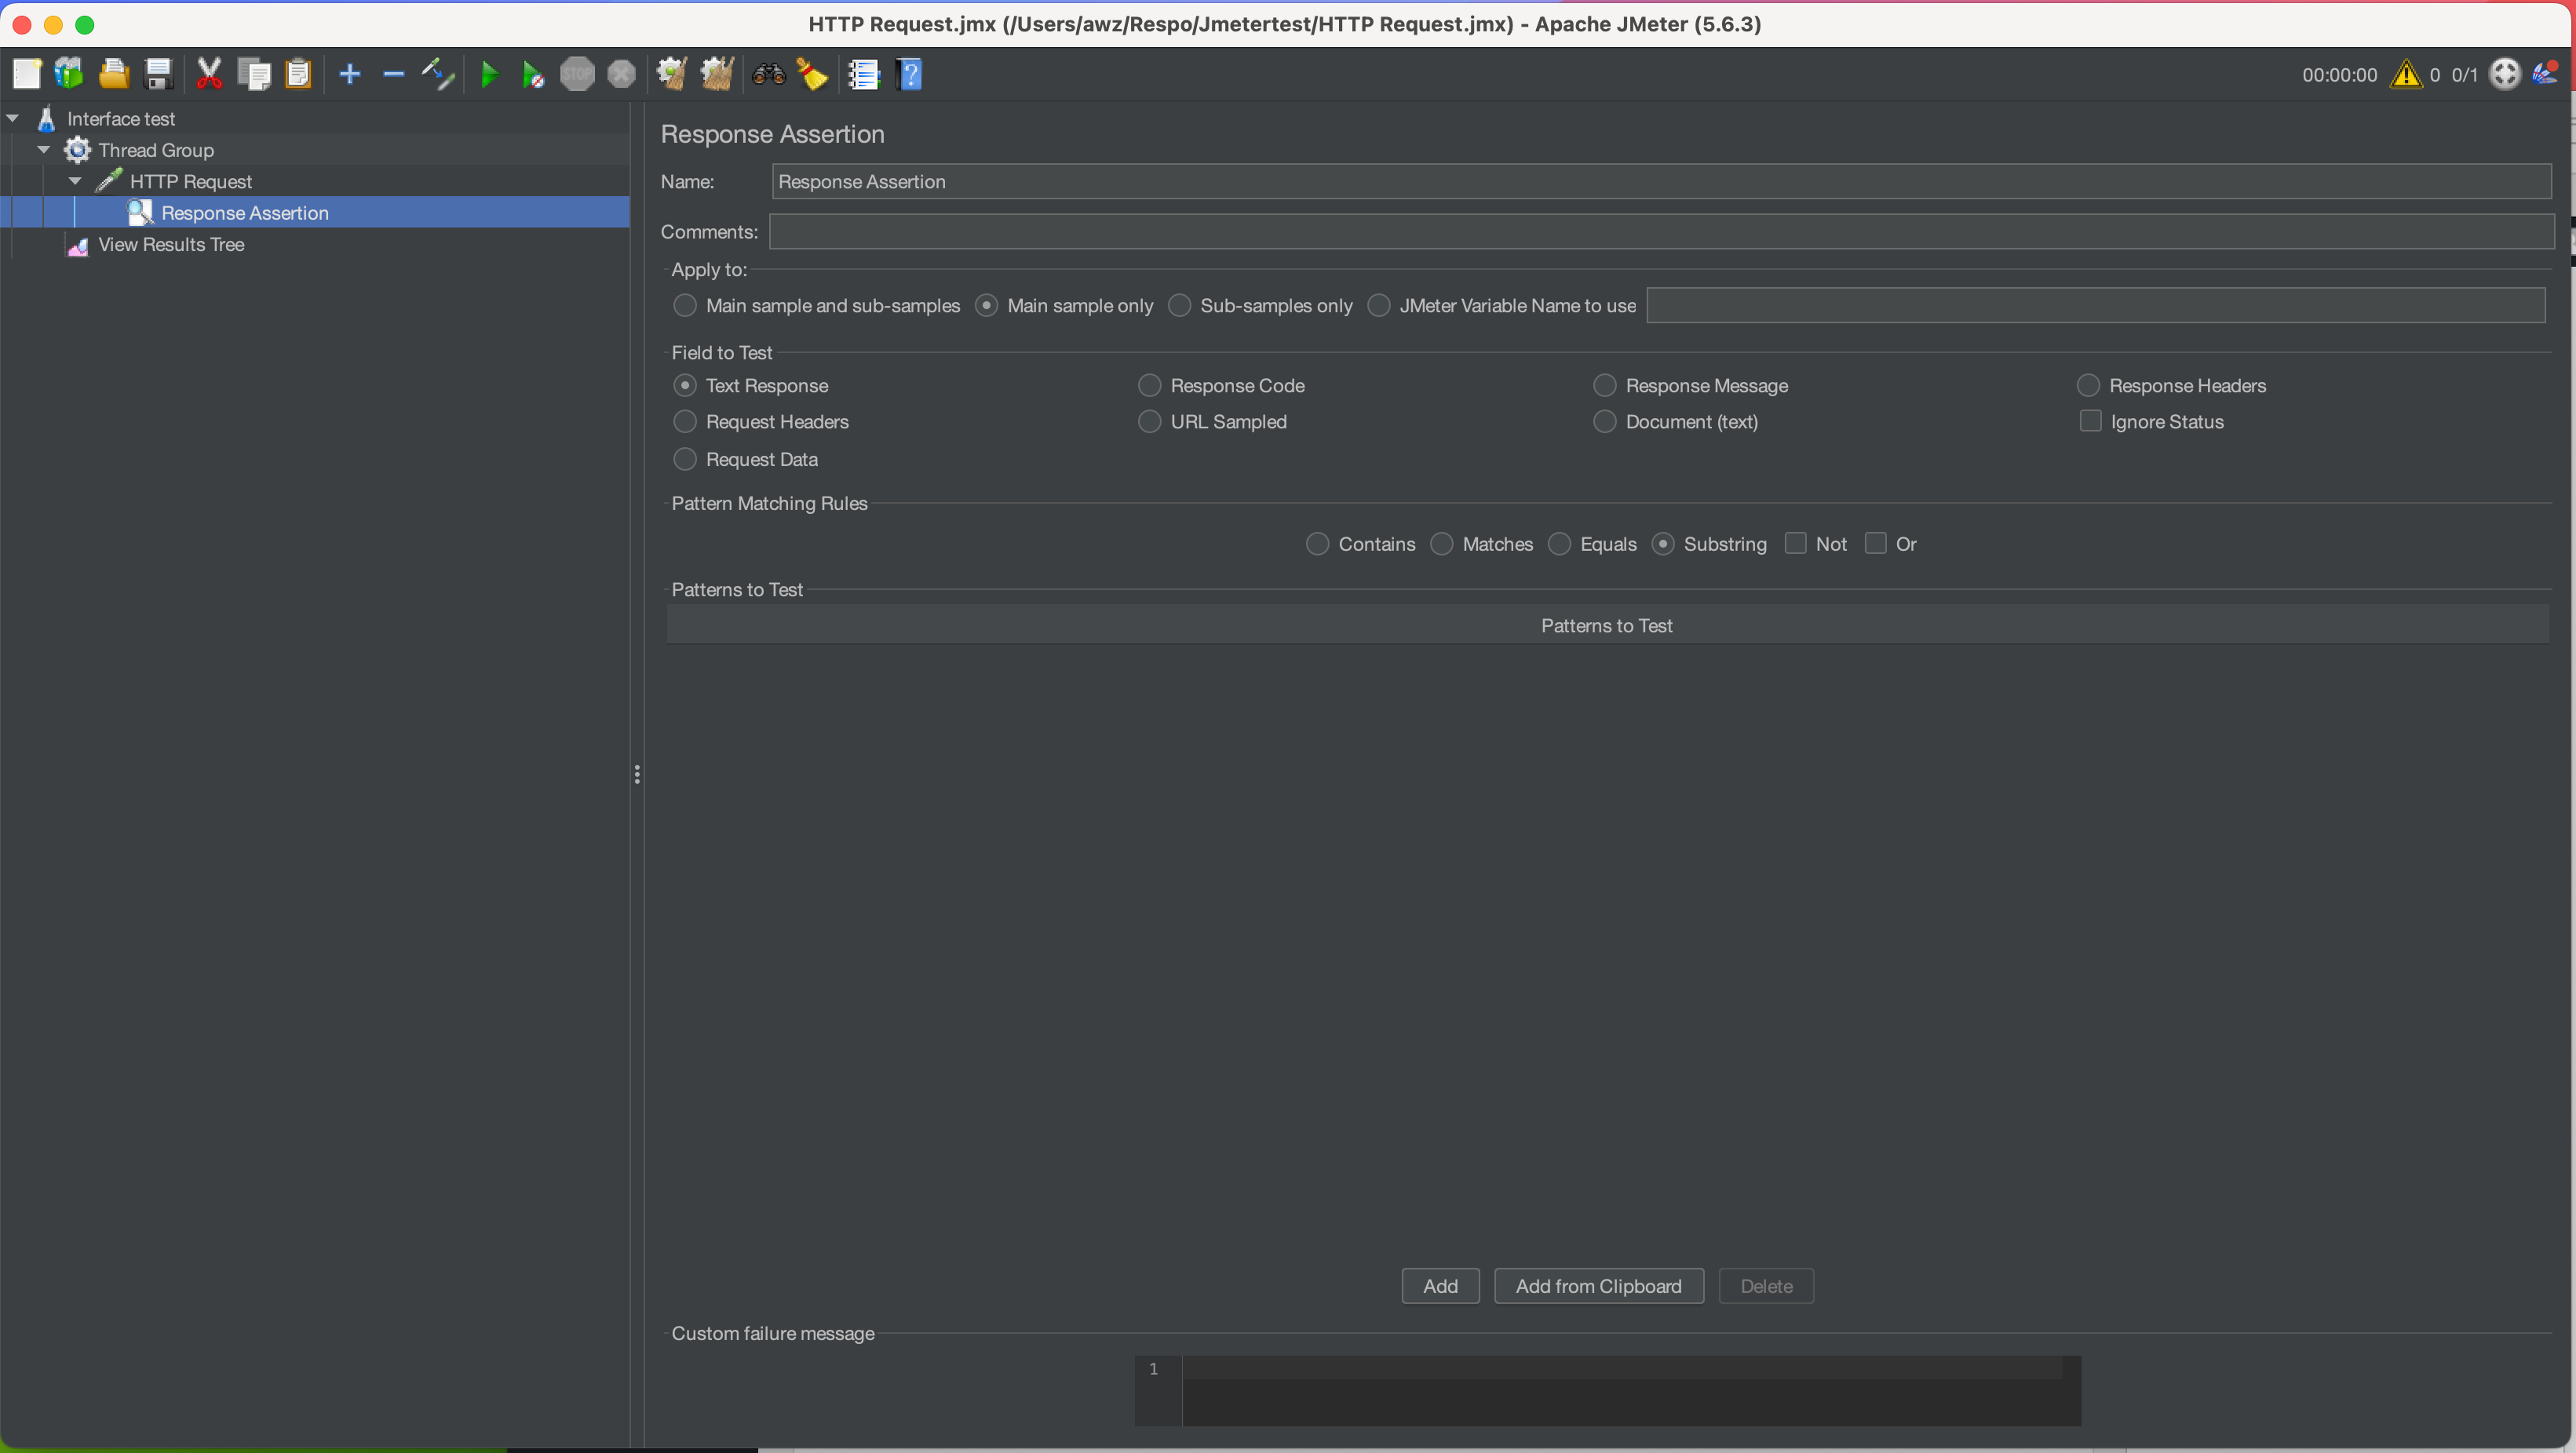Click the Delete pattern button

coord(1766,1285)
